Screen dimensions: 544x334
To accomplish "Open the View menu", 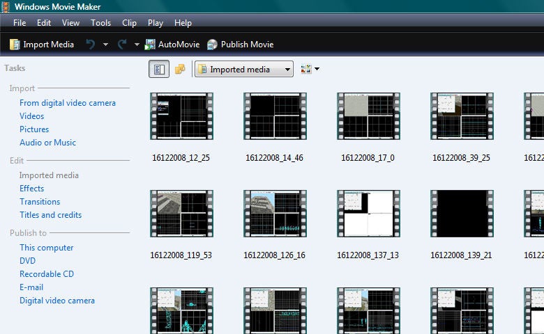I will tap(70, 23).
